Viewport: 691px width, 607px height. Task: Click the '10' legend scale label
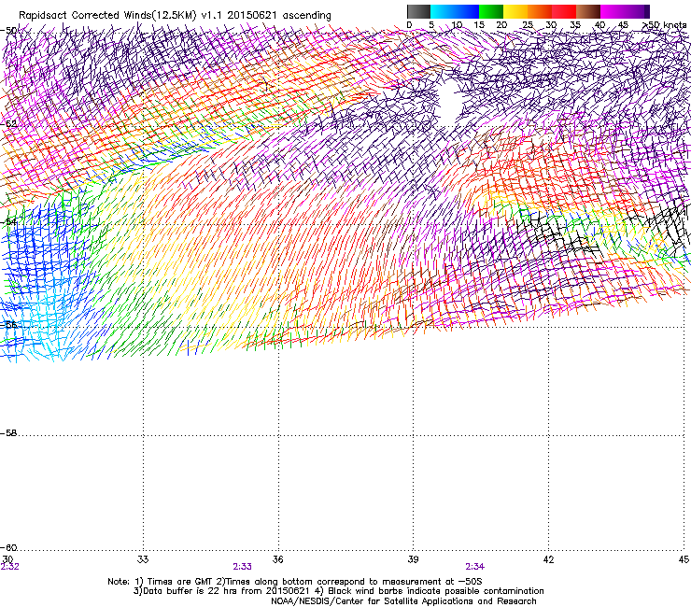(x=457, y=25)
